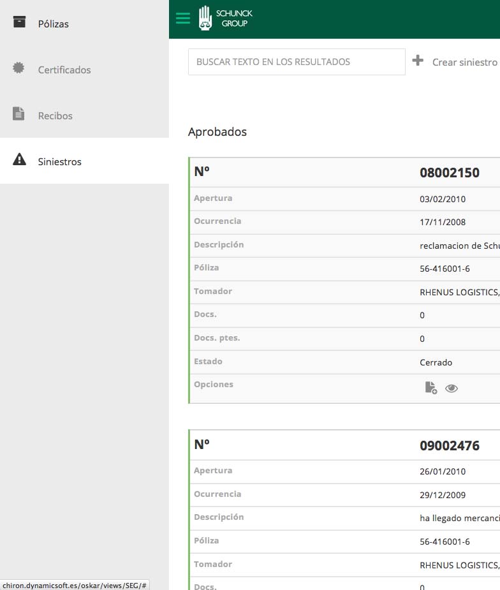The height and width of the screenshot is (590, 500).
Task: Click the Certificados badge icon
Action: pos(18,68)
